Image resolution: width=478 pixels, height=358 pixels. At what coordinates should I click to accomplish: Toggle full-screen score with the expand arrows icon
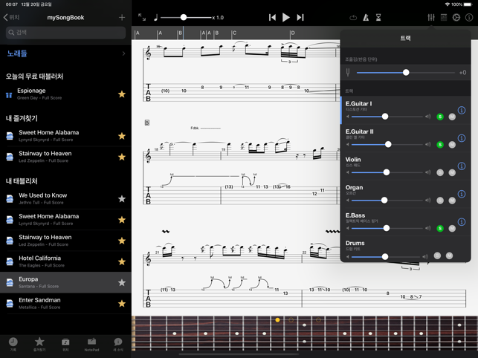click(142, 17)
